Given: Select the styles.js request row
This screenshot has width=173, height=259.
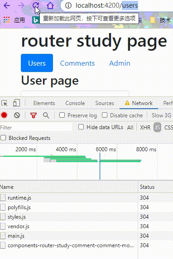Looking at the screenshot, I should [x=86, y=217].
